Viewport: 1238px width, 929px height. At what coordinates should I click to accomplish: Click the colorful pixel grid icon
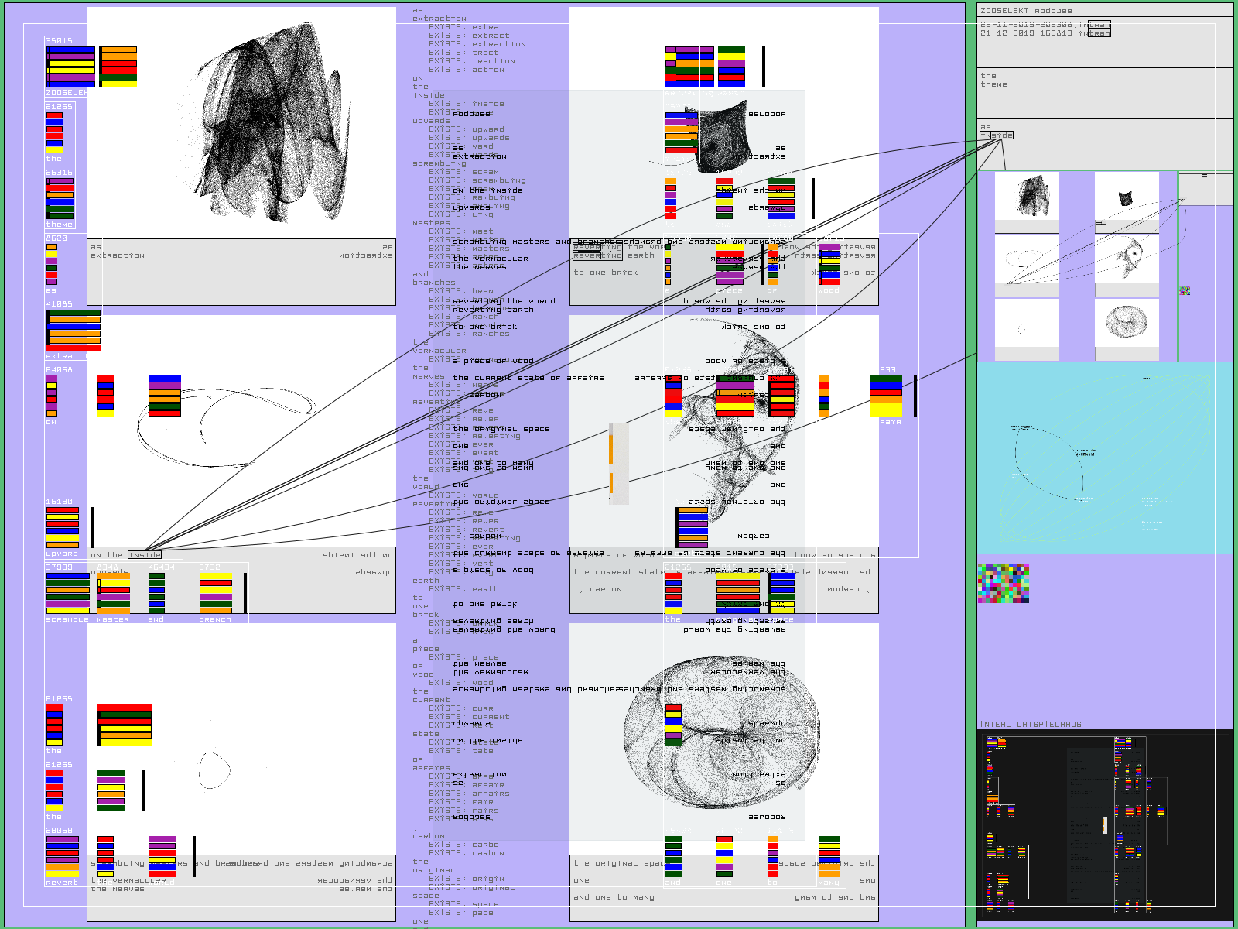coord(1003,583)
